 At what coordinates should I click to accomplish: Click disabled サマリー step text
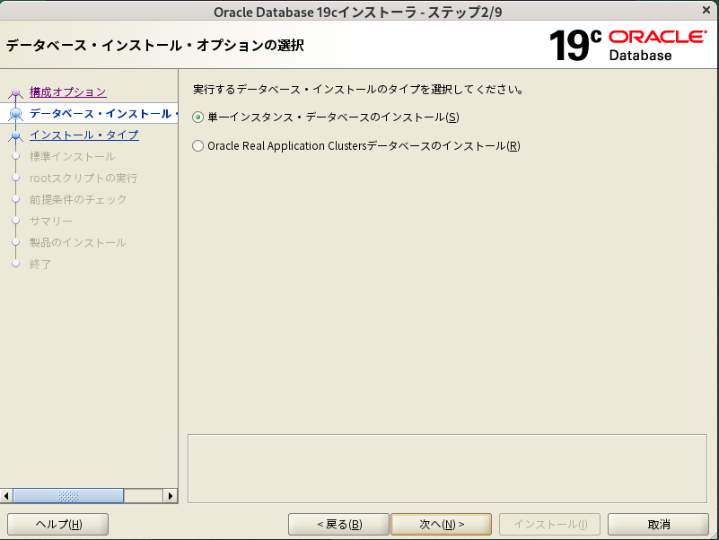[51, 222]
